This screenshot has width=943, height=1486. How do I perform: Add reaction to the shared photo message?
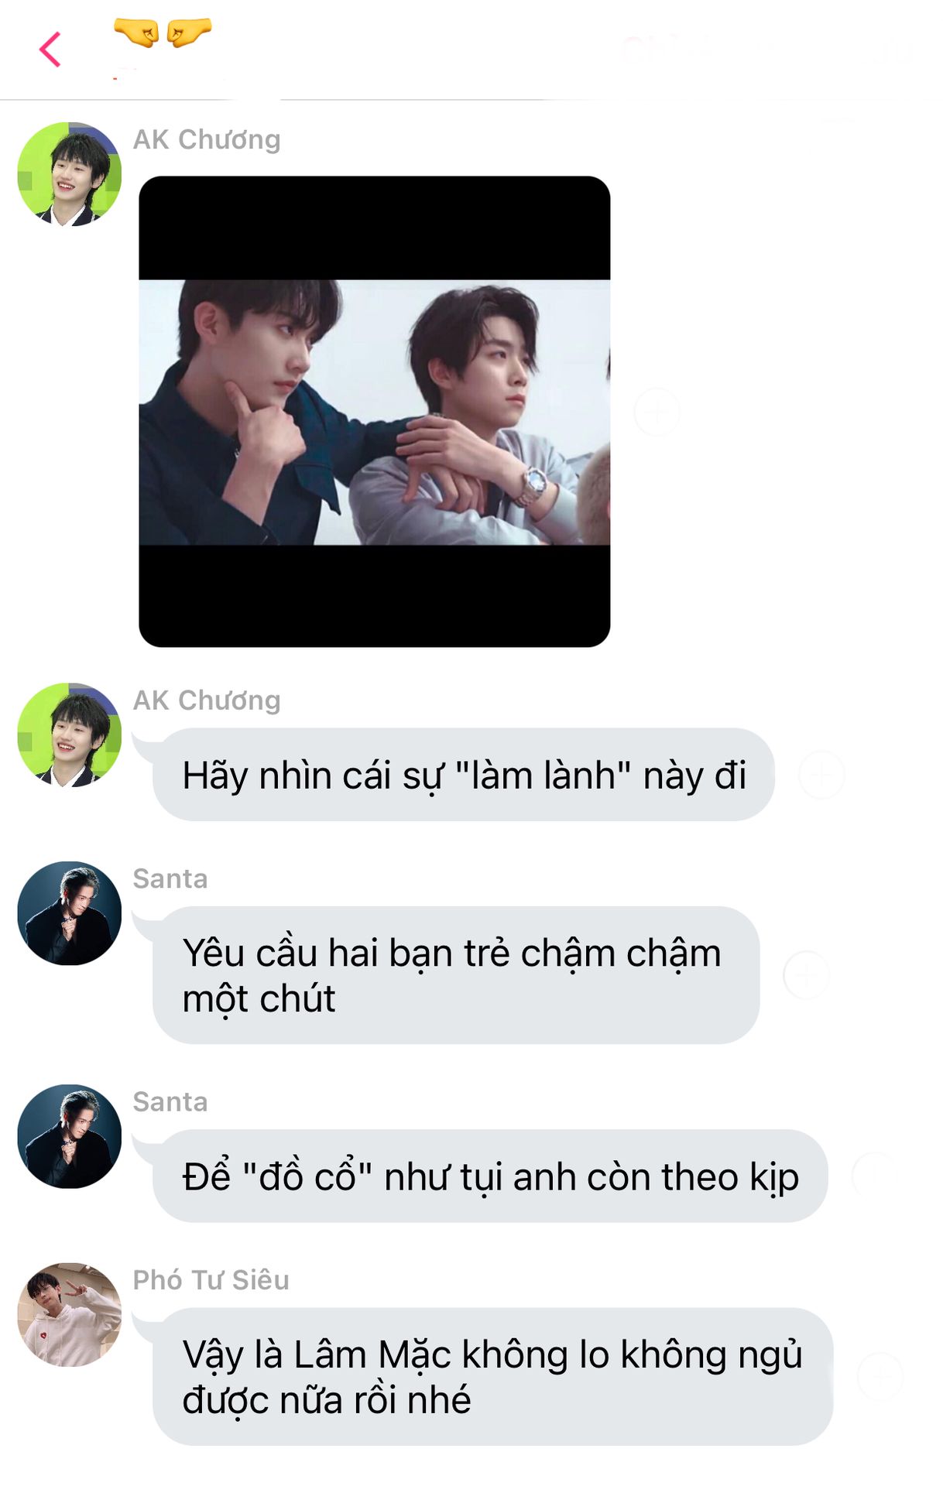[x=657, y=412]
